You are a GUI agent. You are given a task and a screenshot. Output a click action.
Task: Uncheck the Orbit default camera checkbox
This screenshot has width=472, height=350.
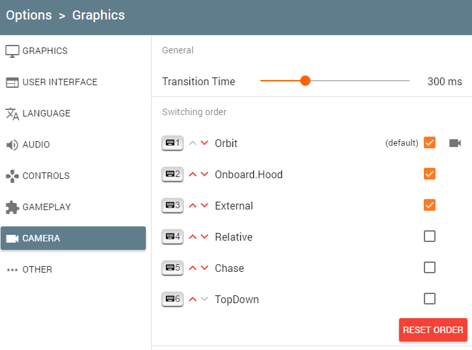click(x=430, y=142)
